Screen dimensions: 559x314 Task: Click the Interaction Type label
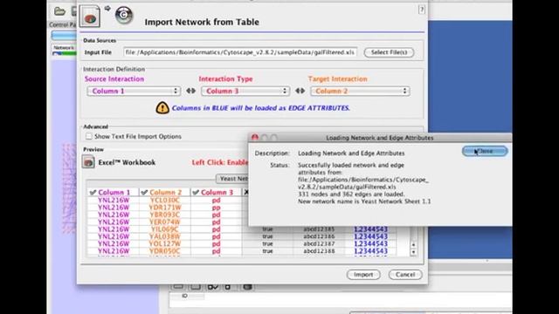click(x=225, y=79)
